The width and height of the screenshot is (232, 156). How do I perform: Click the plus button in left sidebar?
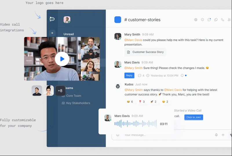(x=52, y=33)
